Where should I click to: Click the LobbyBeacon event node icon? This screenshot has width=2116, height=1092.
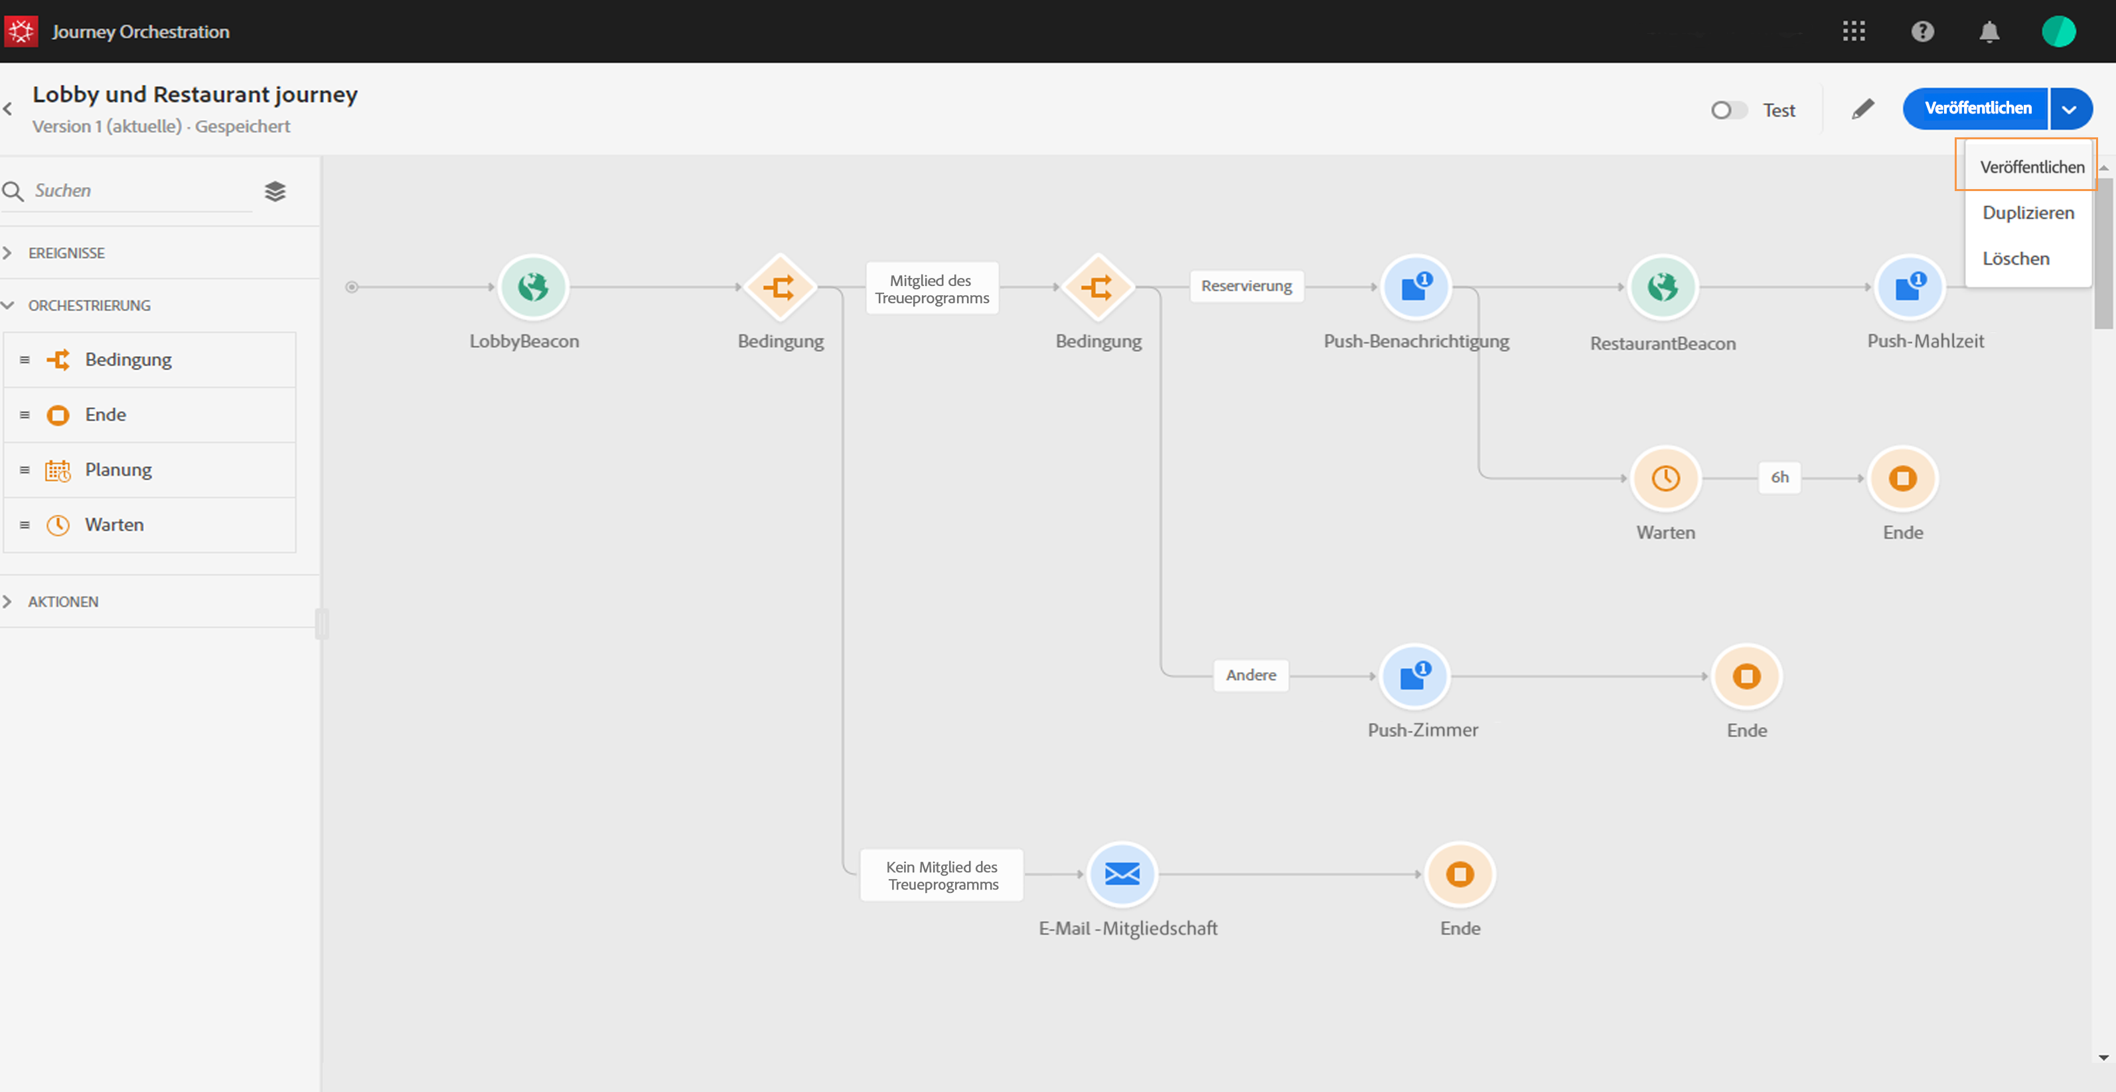tap(533, 287)
